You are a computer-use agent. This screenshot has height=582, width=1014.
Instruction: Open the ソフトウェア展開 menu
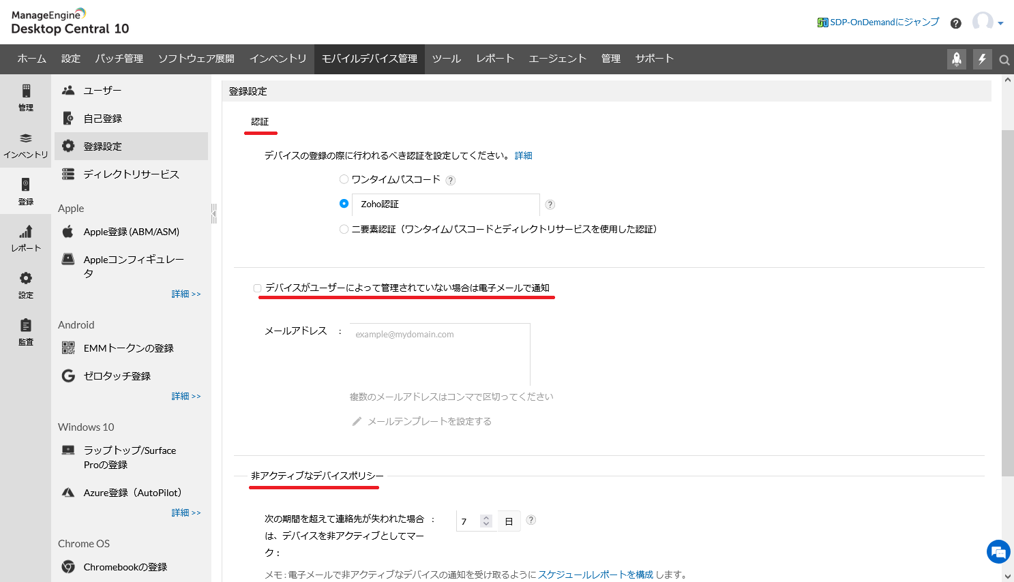pos(196,59)
